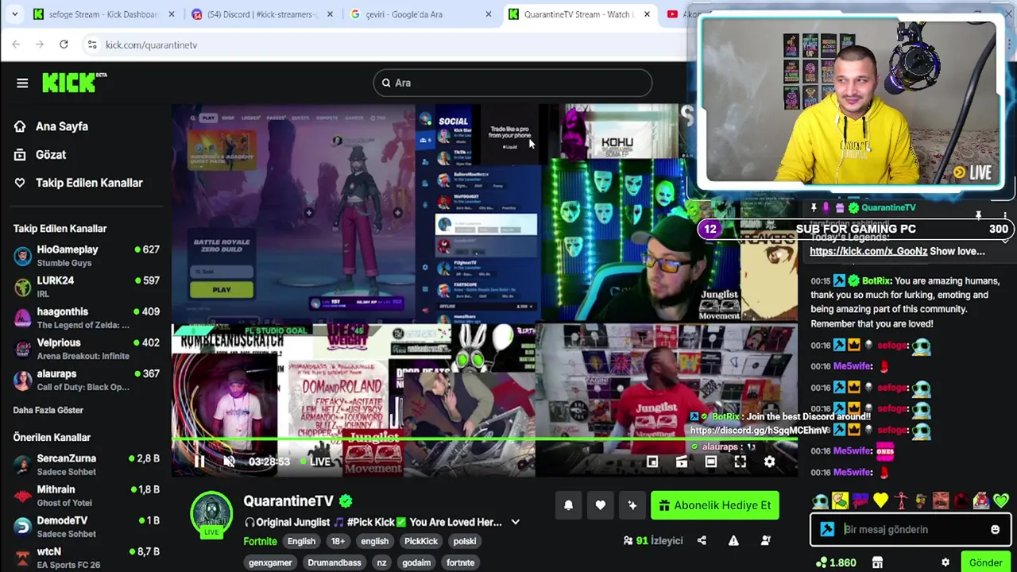The width and height of the screenshot is (1017, 572).
Task: Toggle theater mode on the player
Action: (x=711, y=462)
